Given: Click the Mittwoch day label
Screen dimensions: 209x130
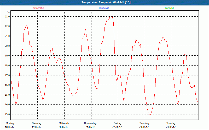Looking at the screenshot, I should 64,123.
